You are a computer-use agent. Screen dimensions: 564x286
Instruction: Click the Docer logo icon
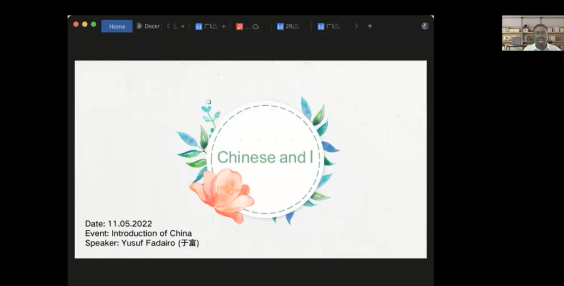[139, 26]
